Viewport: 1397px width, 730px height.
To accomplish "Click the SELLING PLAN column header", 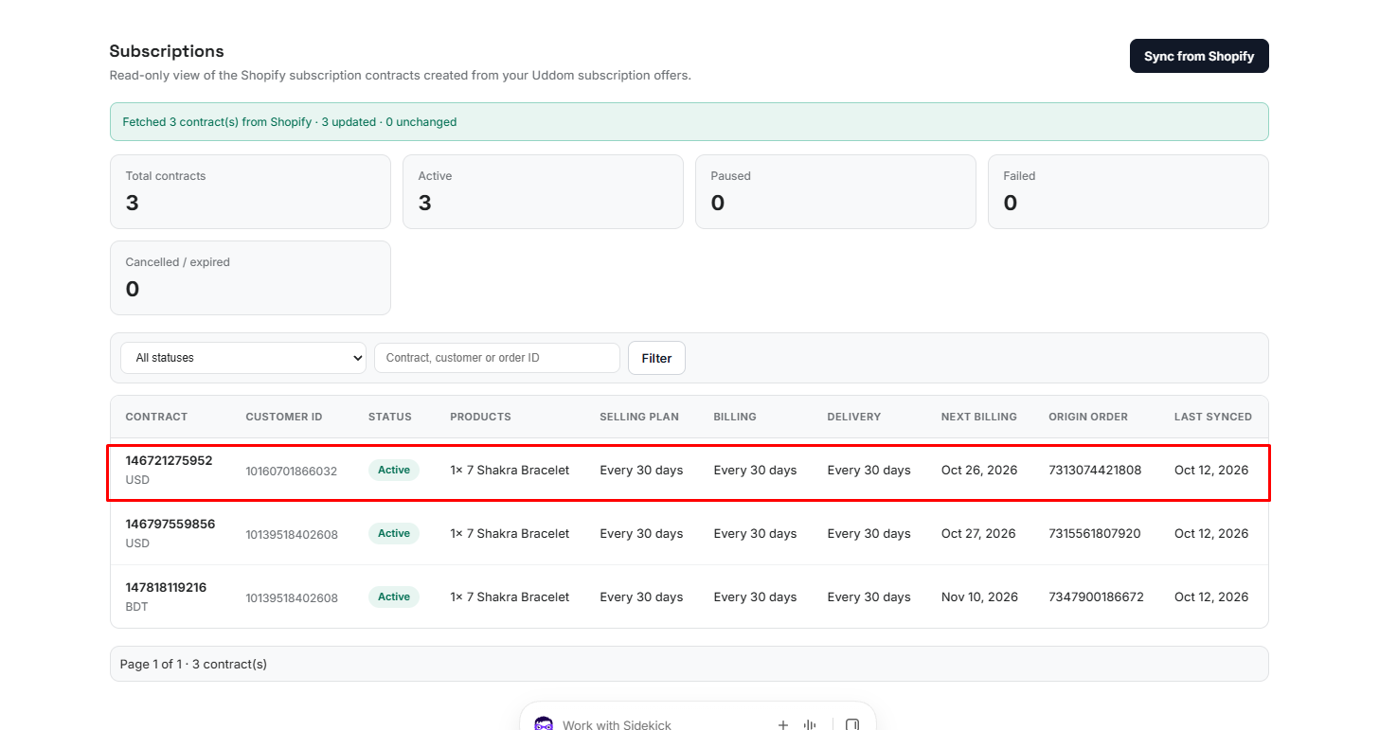I will 639,417.
